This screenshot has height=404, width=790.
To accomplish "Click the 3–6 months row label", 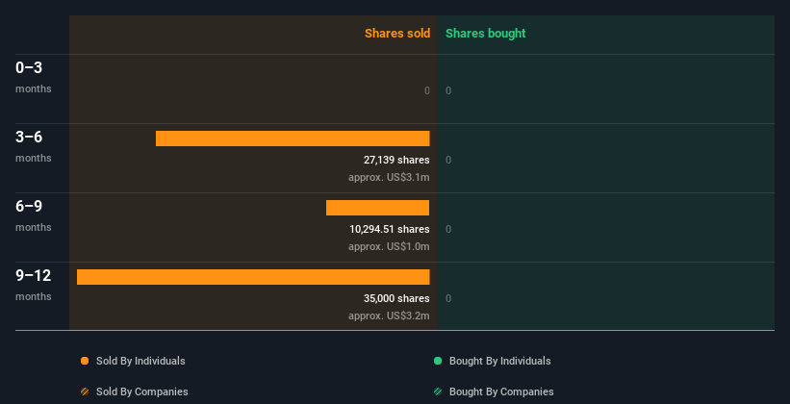I will 34,146.
